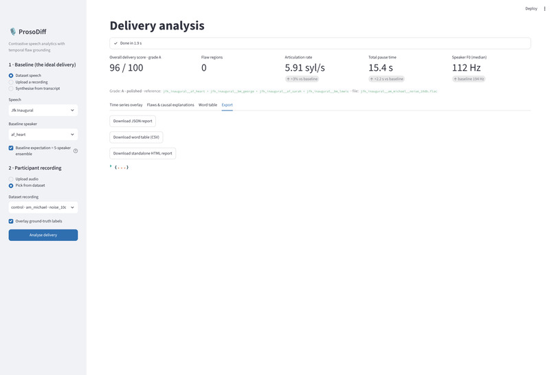Download standalone HTML report

click(x=142, y=153)
